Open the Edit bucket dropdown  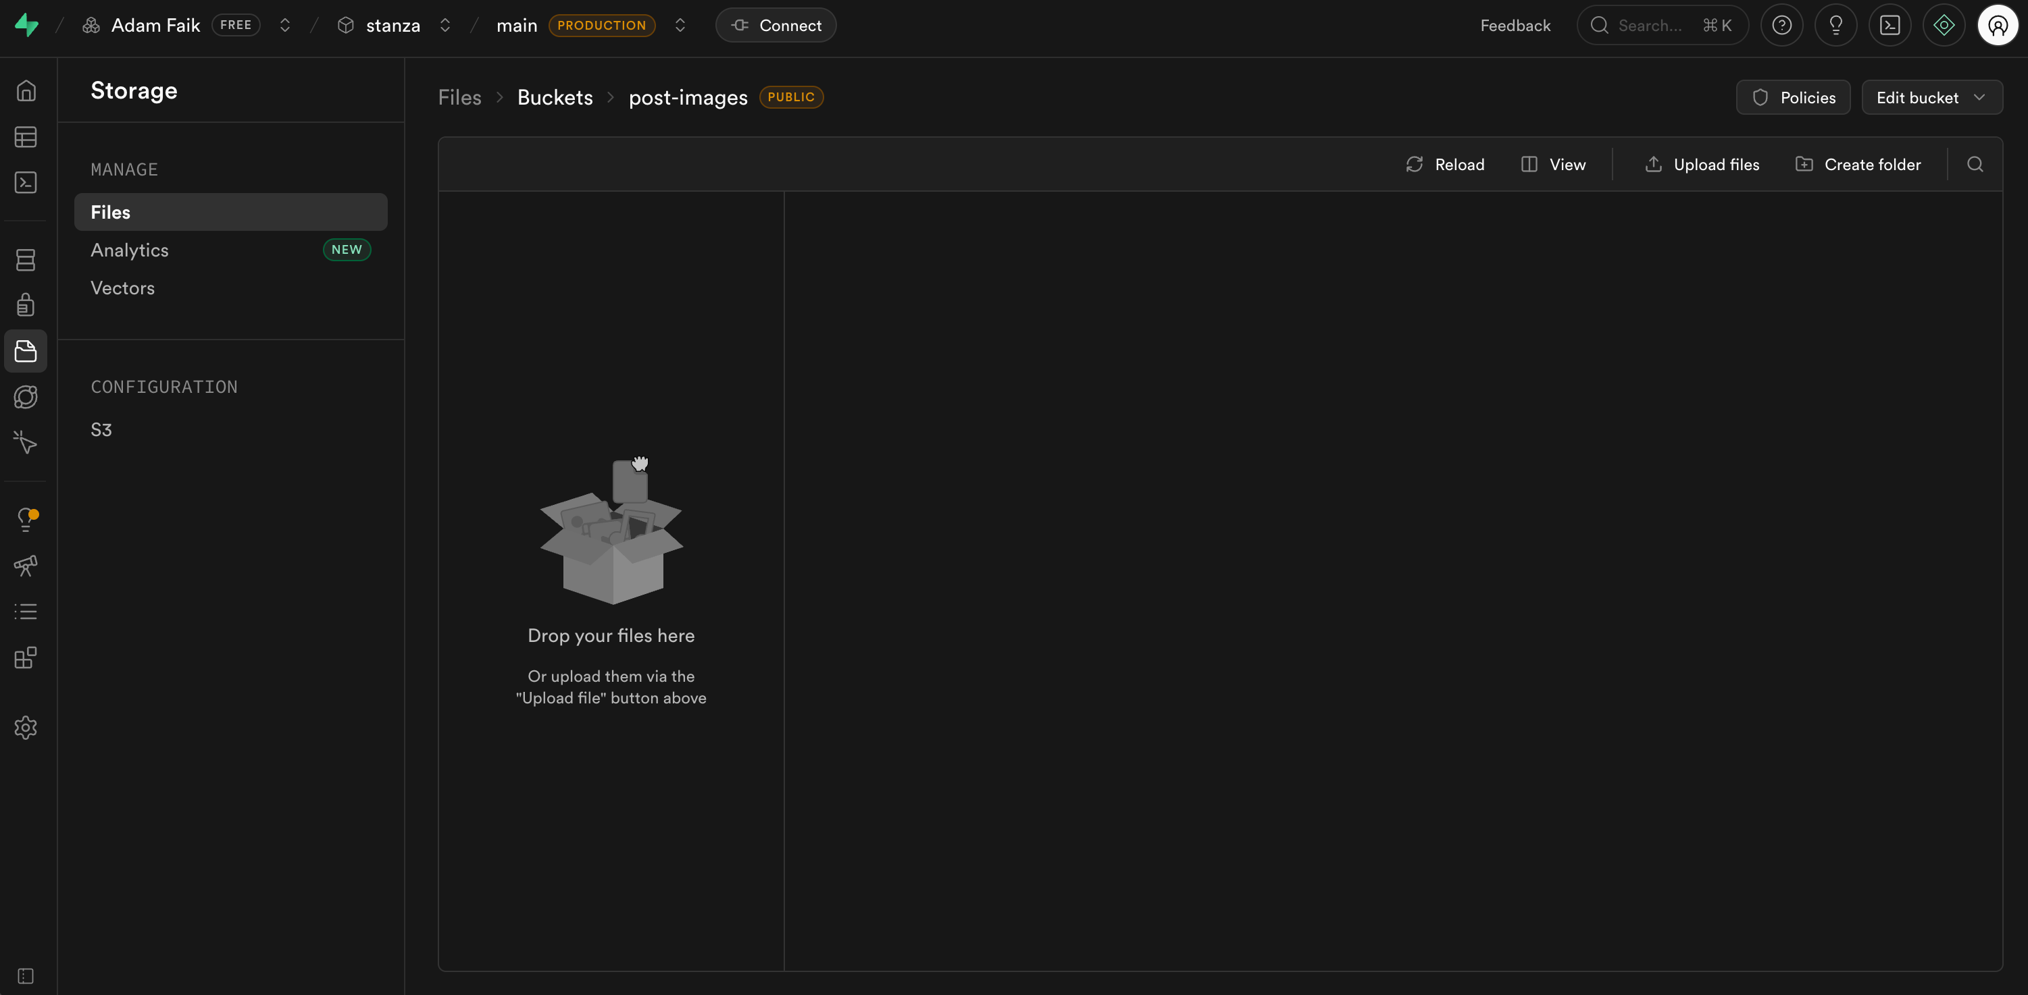tap(1931, 97)
